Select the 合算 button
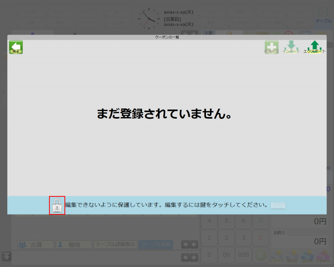Image resolution: width=334 pixels, height=267 pixels. (x=36, y=244)
